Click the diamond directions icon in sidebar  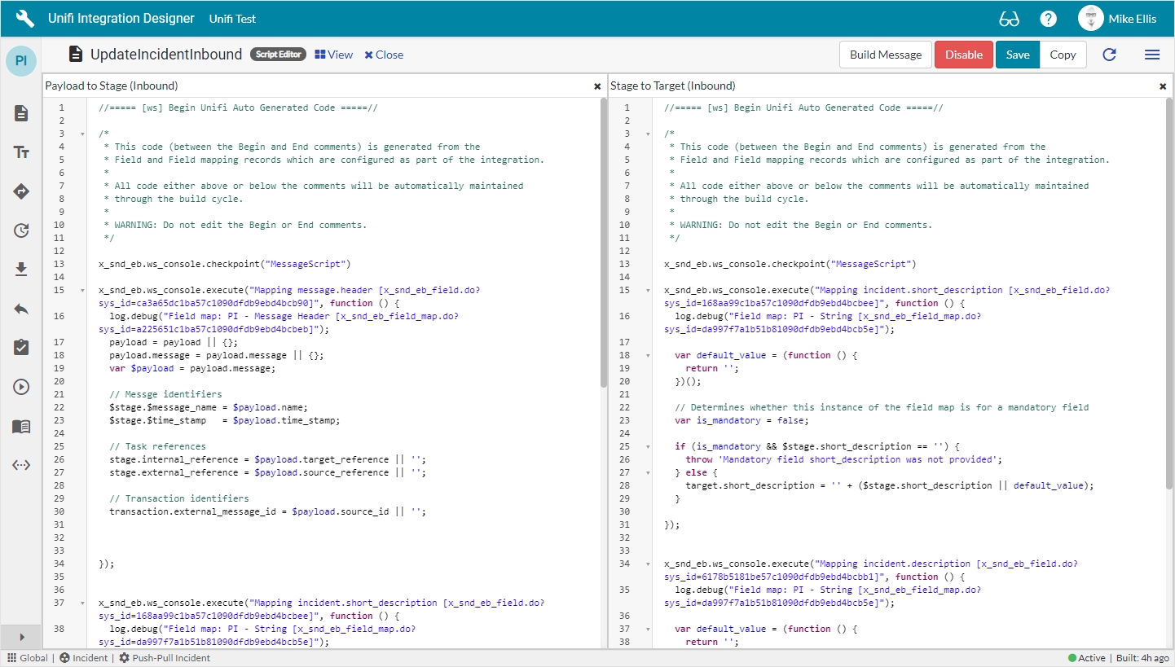pyautogui.click(x=22, y=191)
